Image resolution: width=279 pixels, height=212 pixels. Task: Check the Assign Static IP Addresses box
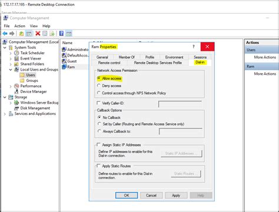coord(98,144)
